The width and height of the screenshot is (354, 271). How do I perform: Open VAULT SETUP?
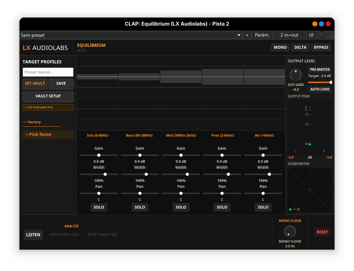tap(48, 96)
